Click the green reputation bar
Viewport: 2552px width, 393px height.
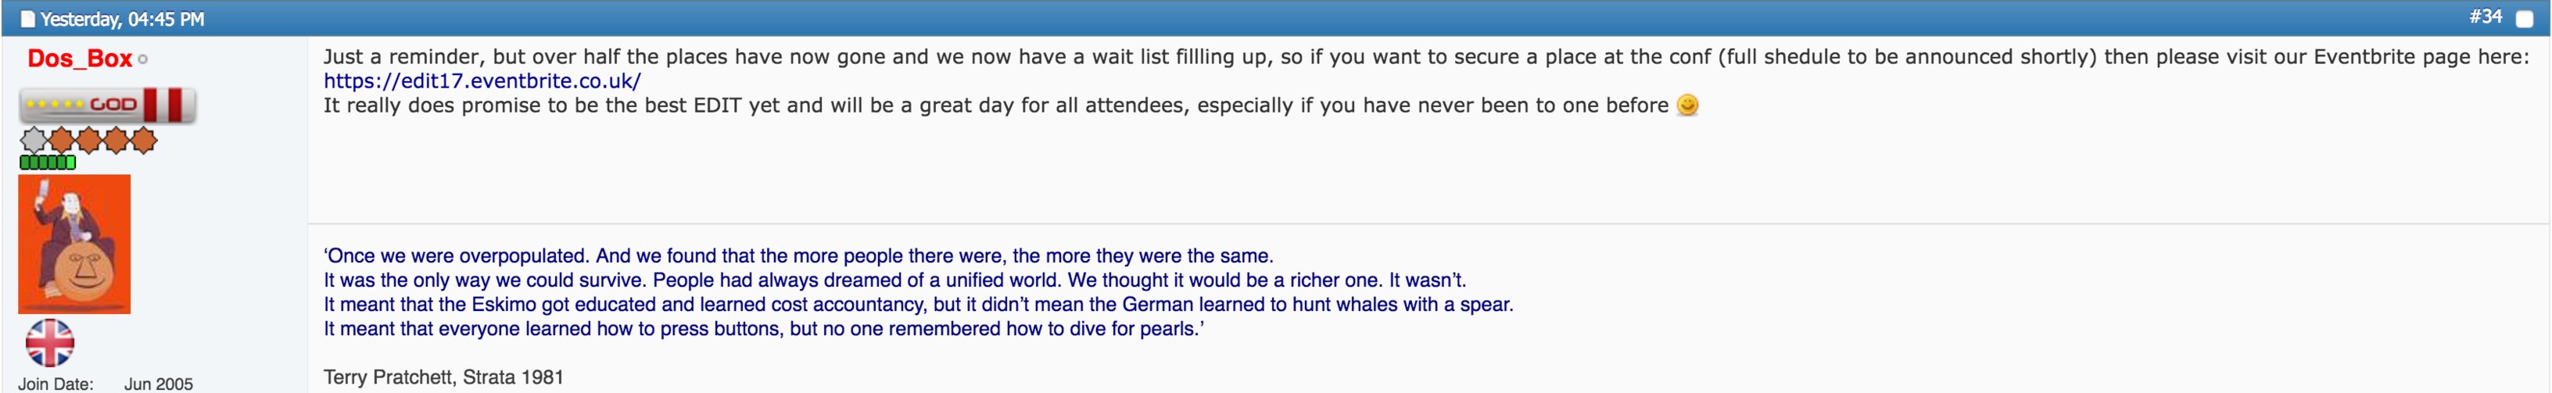(x=48, y=163)
